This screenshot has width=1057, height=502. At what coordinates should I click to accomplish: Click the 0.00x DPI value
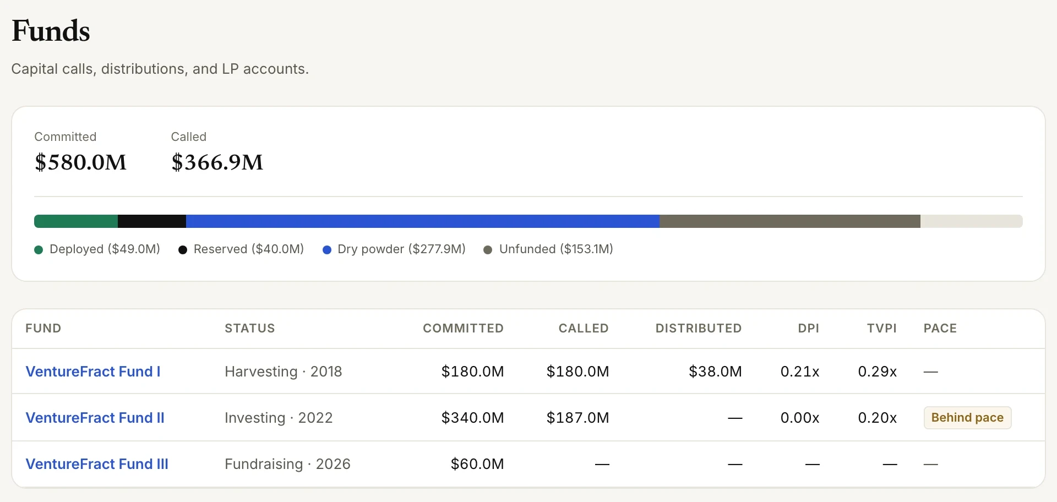point(800,418)
